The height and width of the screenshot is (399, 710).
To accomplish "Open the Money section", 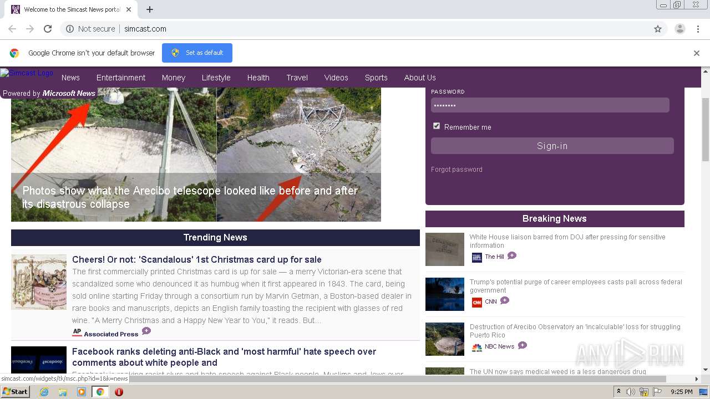I will (x=174, y=78).
